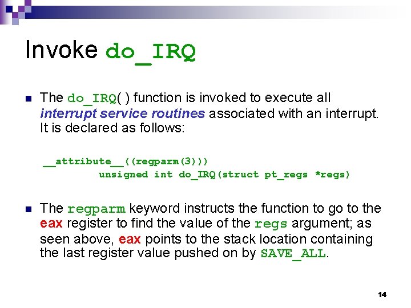Click the "unsigned int do_IRQ(struct pt_regs *regs)" code line
The height and width of the screenshot is (308, 411).
[x=224, y=175]
